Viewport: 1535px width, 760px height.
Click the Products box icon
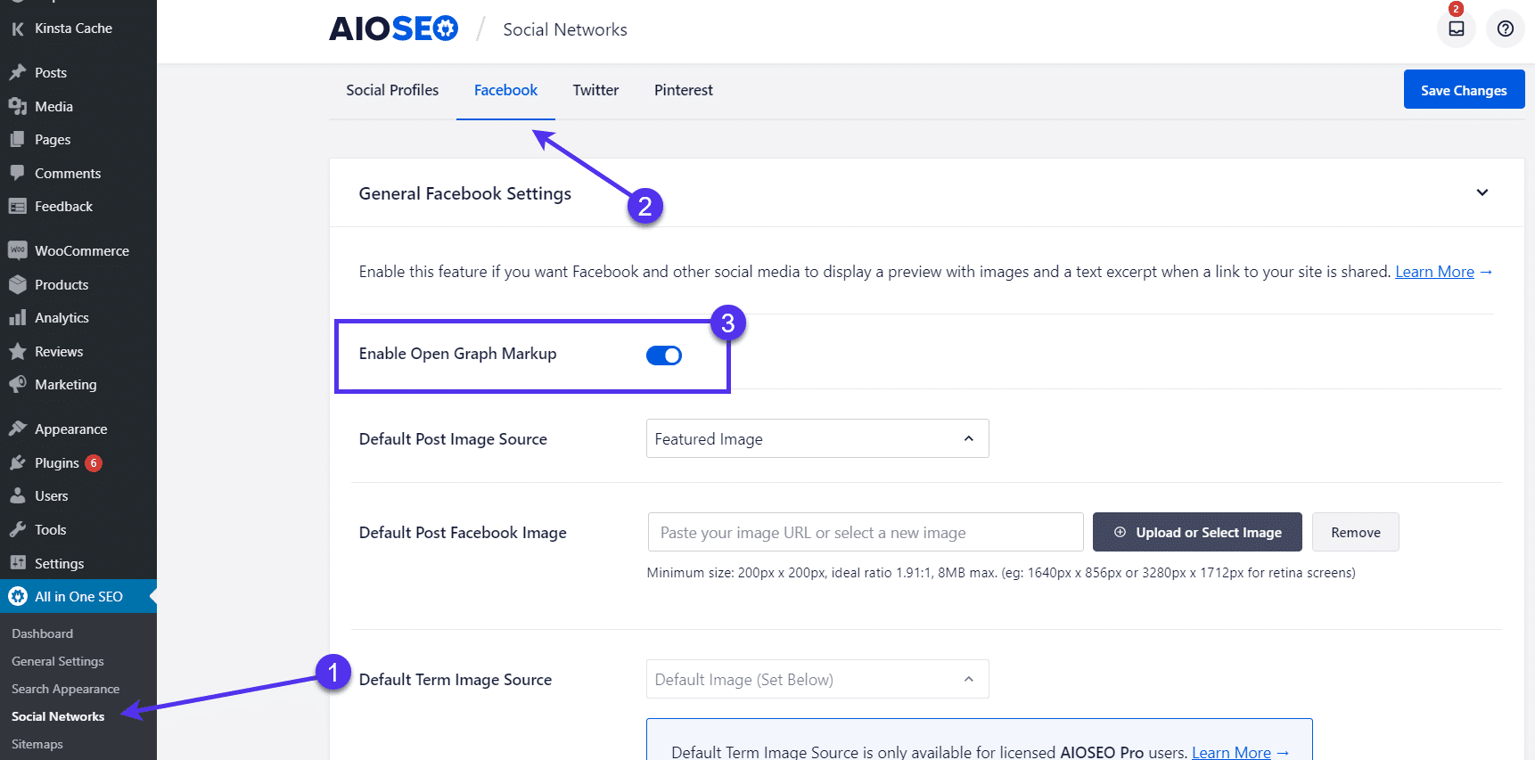pyautogui.click(x=18, y=284)
